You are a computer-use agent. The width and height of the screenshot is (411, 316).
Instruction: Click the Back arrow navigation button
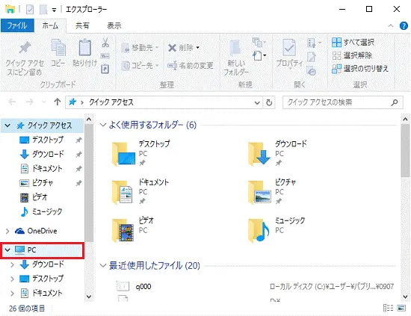pyautogui.click(x=12, y=102)
